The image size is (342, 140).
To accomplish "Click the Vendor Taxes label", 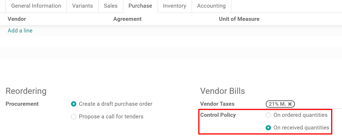I will [217, 104].
